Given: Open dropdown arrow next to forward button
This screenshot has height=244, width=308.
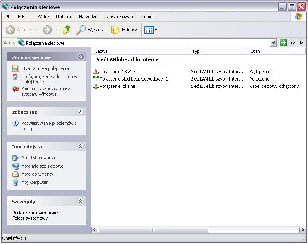Looking at the screenshot, I should 57,30.
